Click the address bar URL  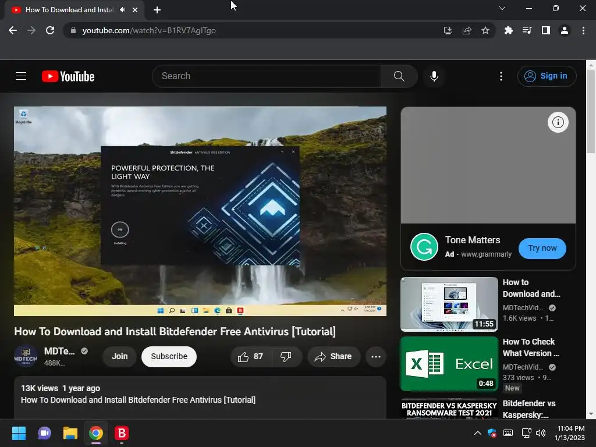(149, 30)
